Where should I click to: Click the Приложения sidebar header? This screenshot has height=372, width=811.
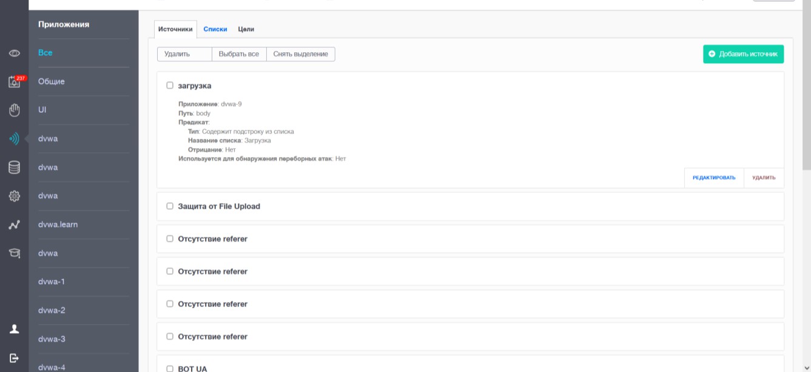pyautogui.click(x=64, y=25)
